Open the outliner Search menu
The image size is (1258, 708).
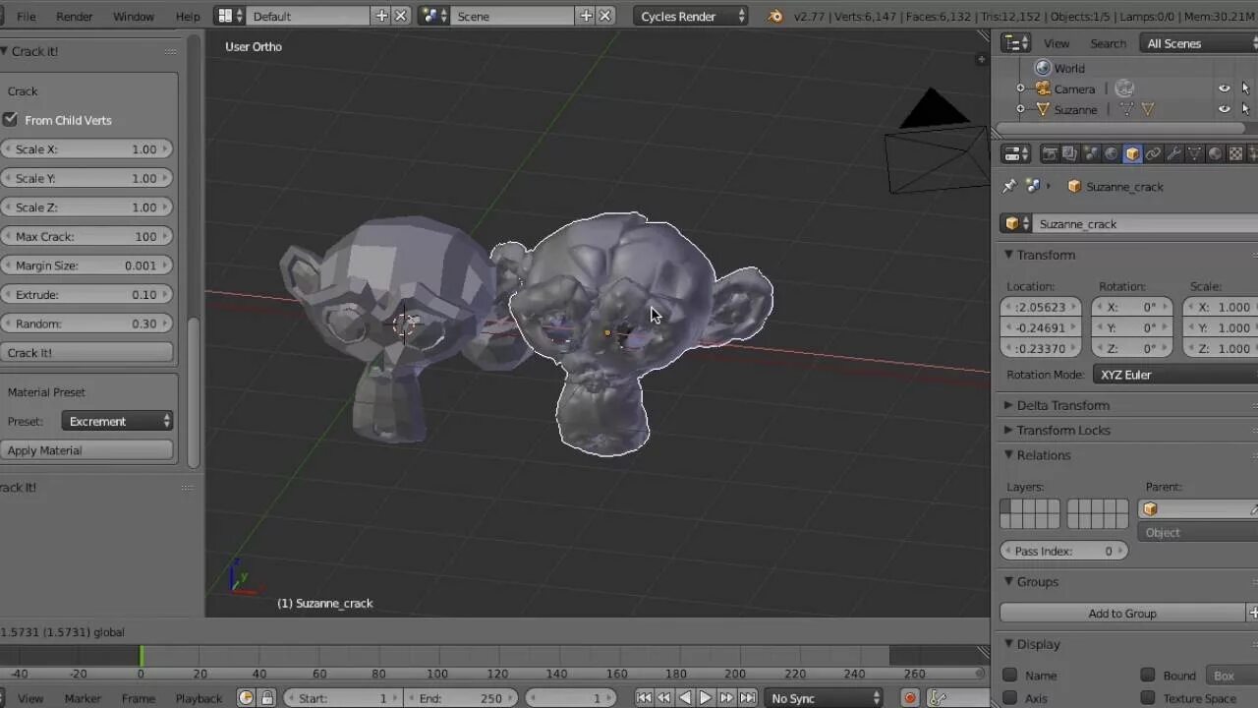click(1108, 43)
